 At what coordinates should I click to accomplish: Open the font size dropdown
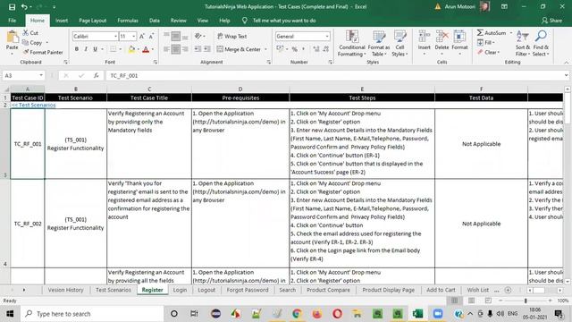pyautogui.click(x=133, y=36)
